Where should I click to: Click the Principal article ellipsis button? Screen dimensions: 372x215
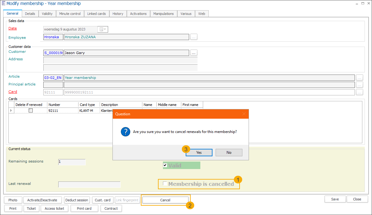pos(360,85)
